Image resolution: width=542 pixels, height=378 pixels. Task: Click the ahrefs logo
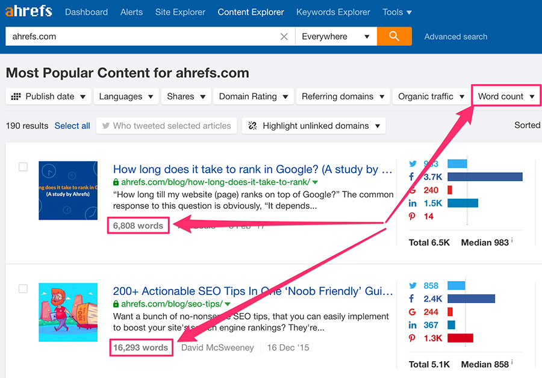29,11
